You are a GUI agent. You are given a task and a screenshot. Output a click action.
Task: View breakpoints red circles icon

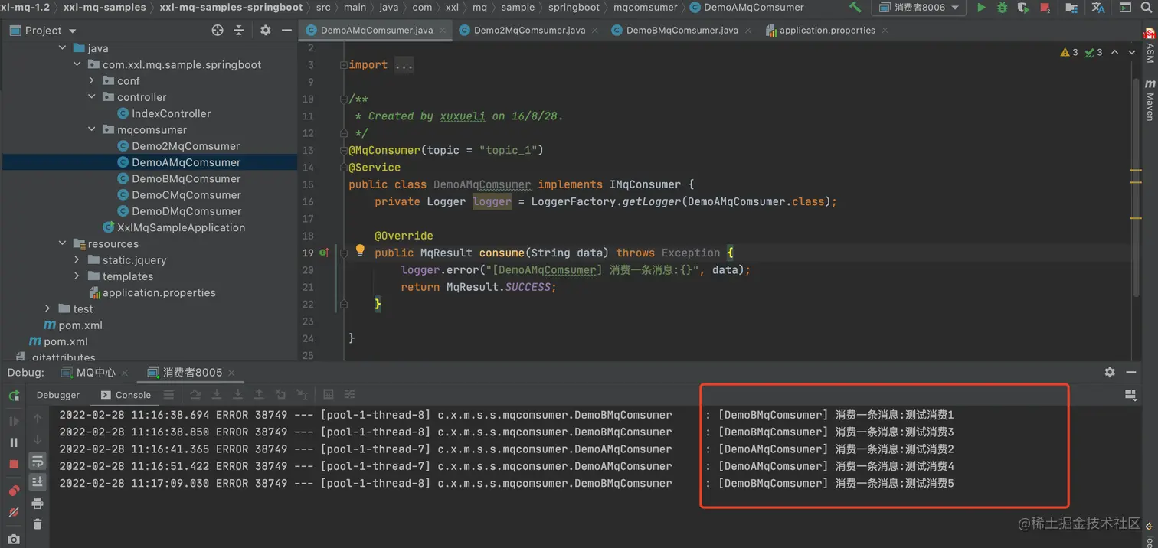click(x=14, y=491)
